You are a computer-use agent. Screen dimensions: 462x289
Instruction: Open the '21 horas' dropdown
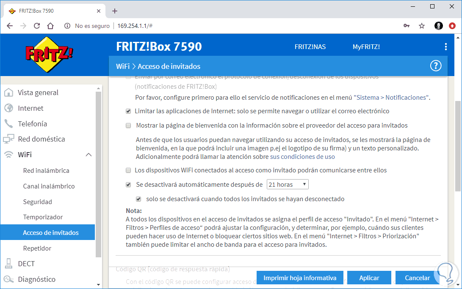coord(288,184)
